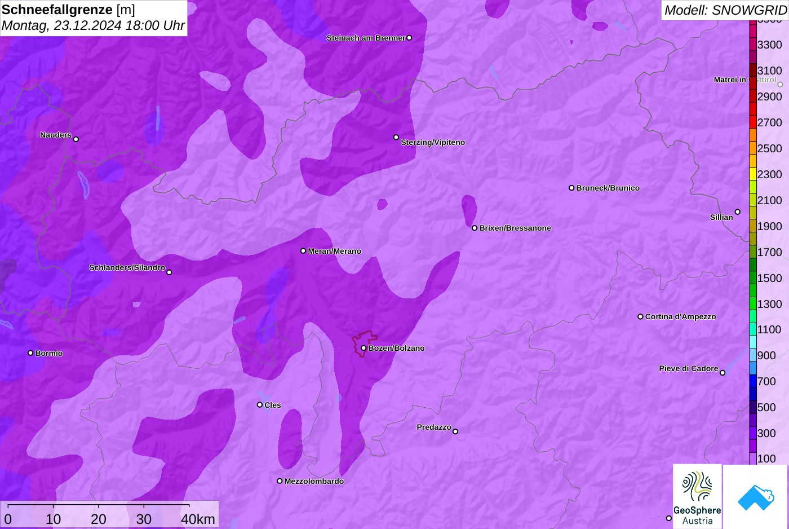This screenshot has width=789, height=529.
Task: Click the Cles location marker
Action: 260,405
